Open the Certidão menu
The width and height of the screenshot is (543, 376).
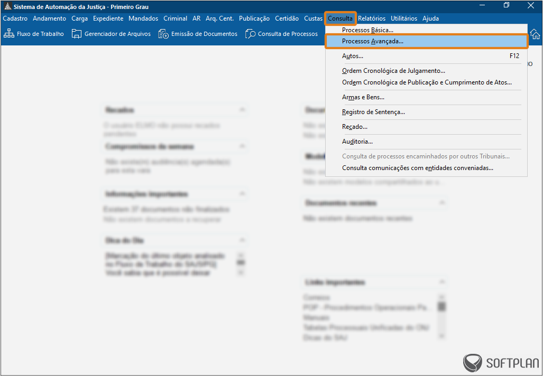(x=287, y=18)
